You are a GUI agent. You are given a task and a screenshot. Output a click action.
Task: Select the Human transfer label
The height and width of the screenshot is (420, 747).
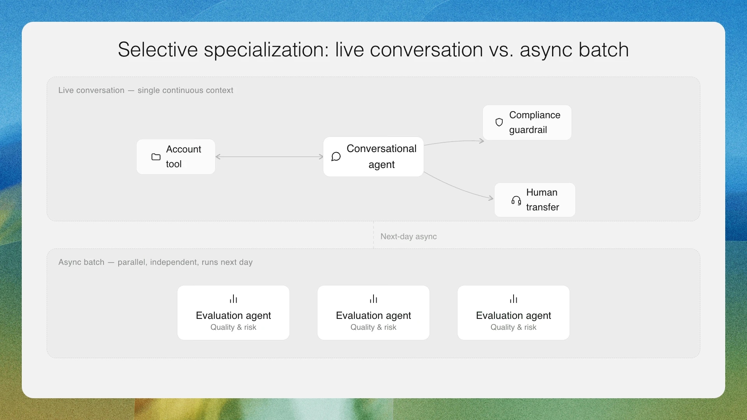click(x=542, y=200)
